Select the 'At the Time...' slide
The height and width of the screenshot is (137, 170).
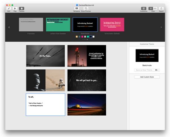(45, 56)
